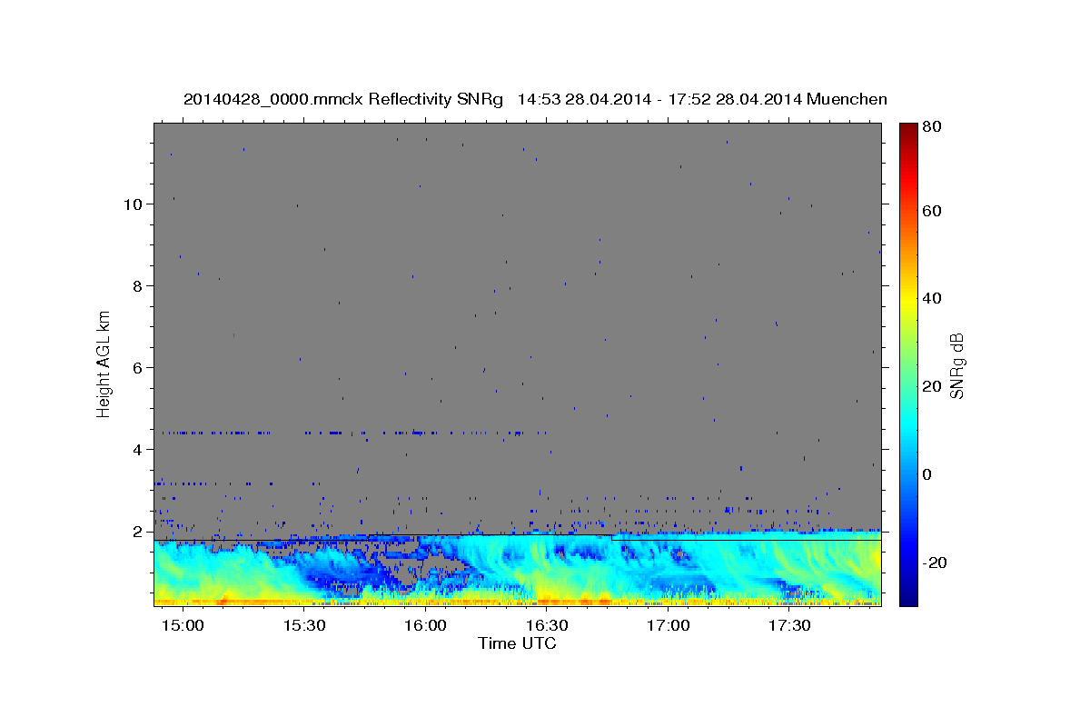Click the height tick label 4
The width and height of the screenshot is (1090, 727).
tap(139, 450)
